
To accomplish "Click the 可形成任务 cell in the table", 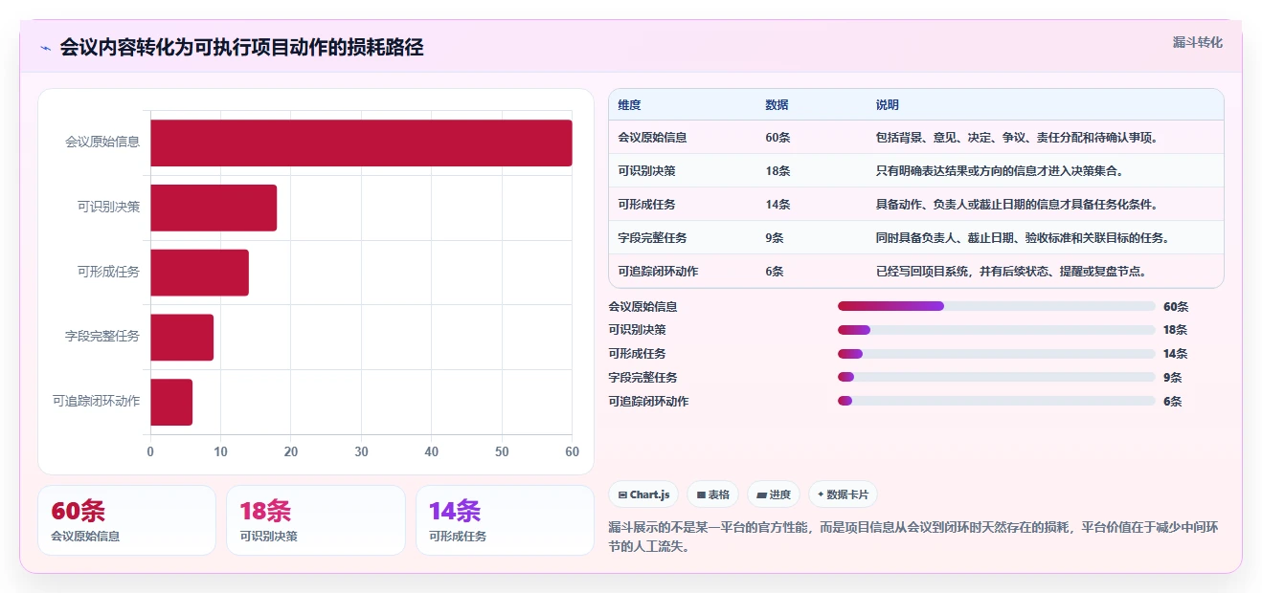I will 646,205.
